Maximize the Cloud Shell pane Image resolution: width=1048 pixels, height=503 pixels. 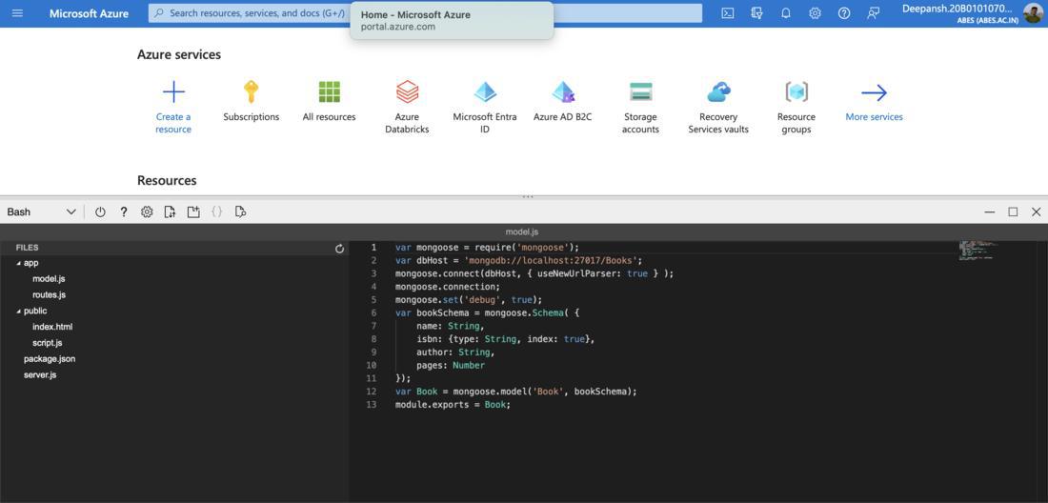tap(1013, 211)
